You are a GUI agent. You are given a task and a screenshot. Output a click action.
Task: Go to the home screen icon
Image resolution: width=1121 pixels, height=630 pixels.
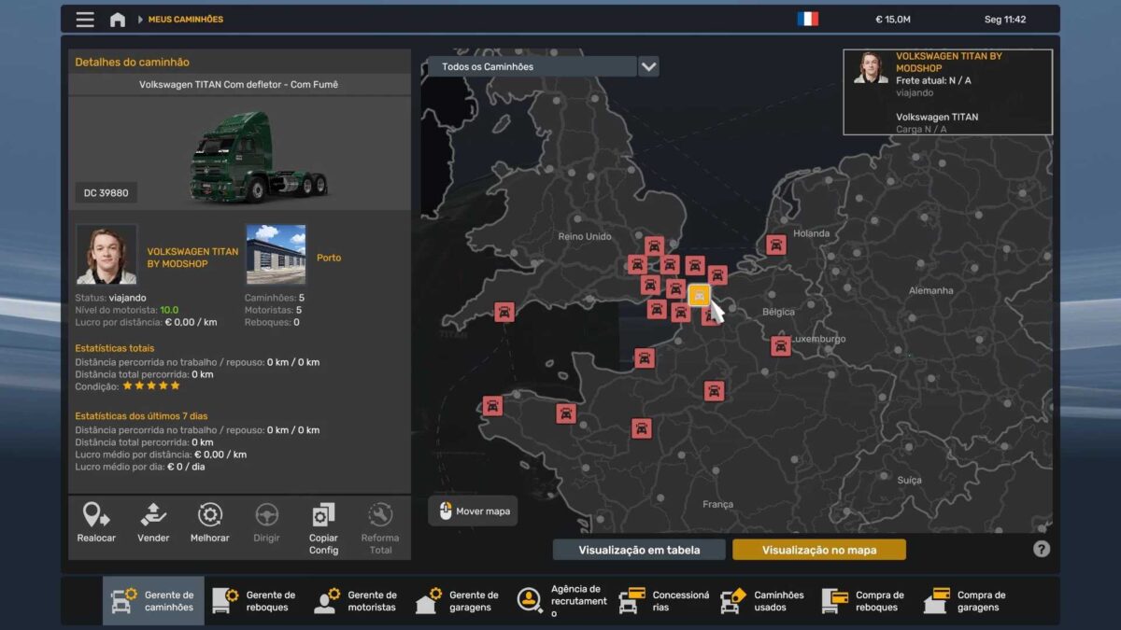pyautogui.click(x=118, y=20)
